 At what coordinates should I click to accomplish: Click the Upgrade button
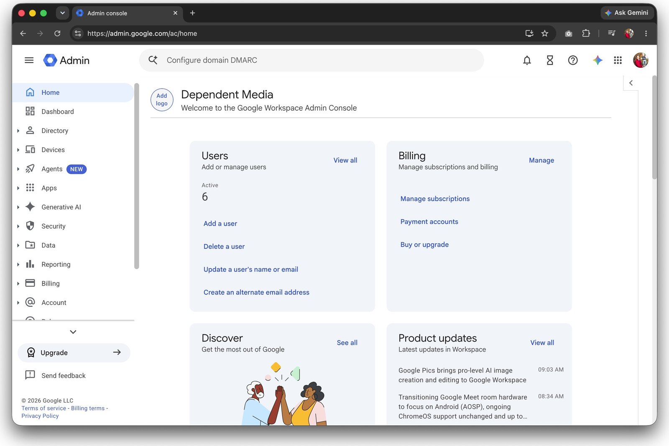click(74, 353)
